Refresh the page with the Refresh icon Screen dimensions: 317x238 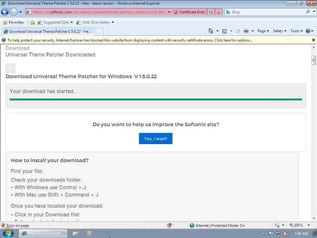point(211,12)
